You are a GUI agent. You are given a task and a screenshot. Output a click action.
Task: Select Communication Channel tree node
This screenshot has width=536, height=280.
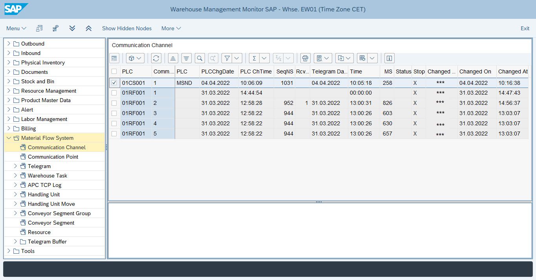pos(57,147)
